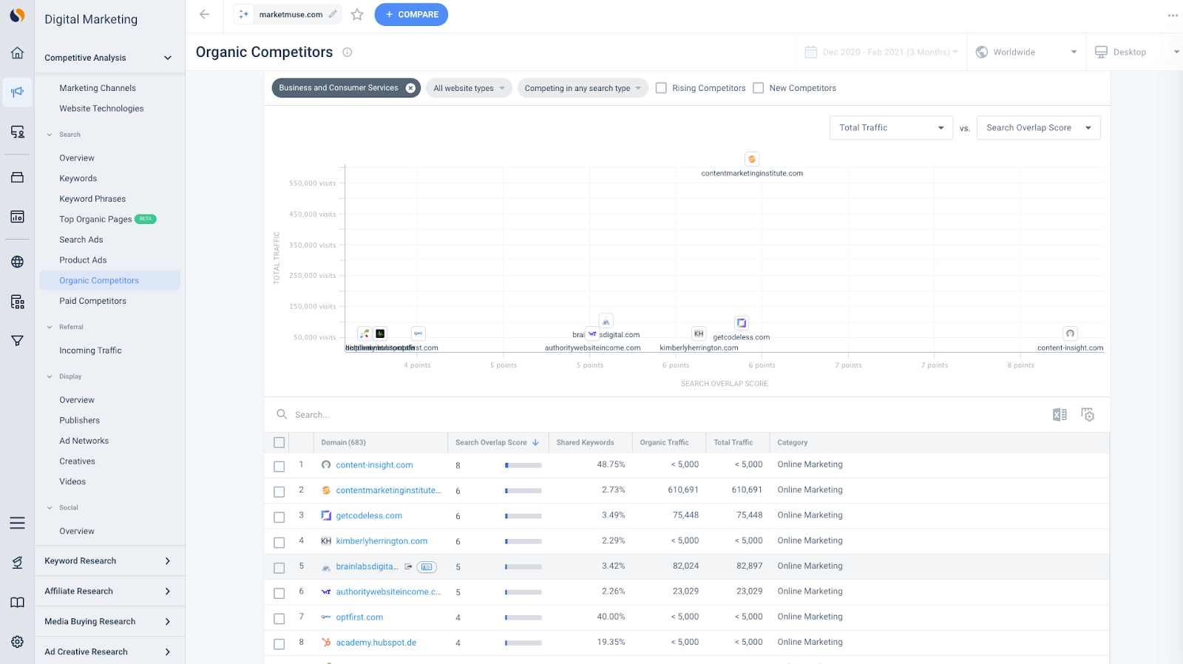1183x664 pixels.
Task: Click the back arrow icon
Action: (x=205, y=14)
